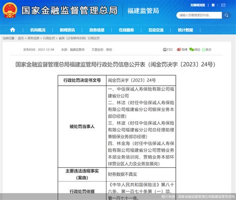The image size is (236, 200).
Task: Go to 首页 in breadcrumb
Action: point(21,38)
